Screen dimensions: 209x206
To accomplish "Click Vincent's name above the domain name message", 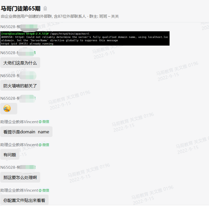I will point(19,122).
